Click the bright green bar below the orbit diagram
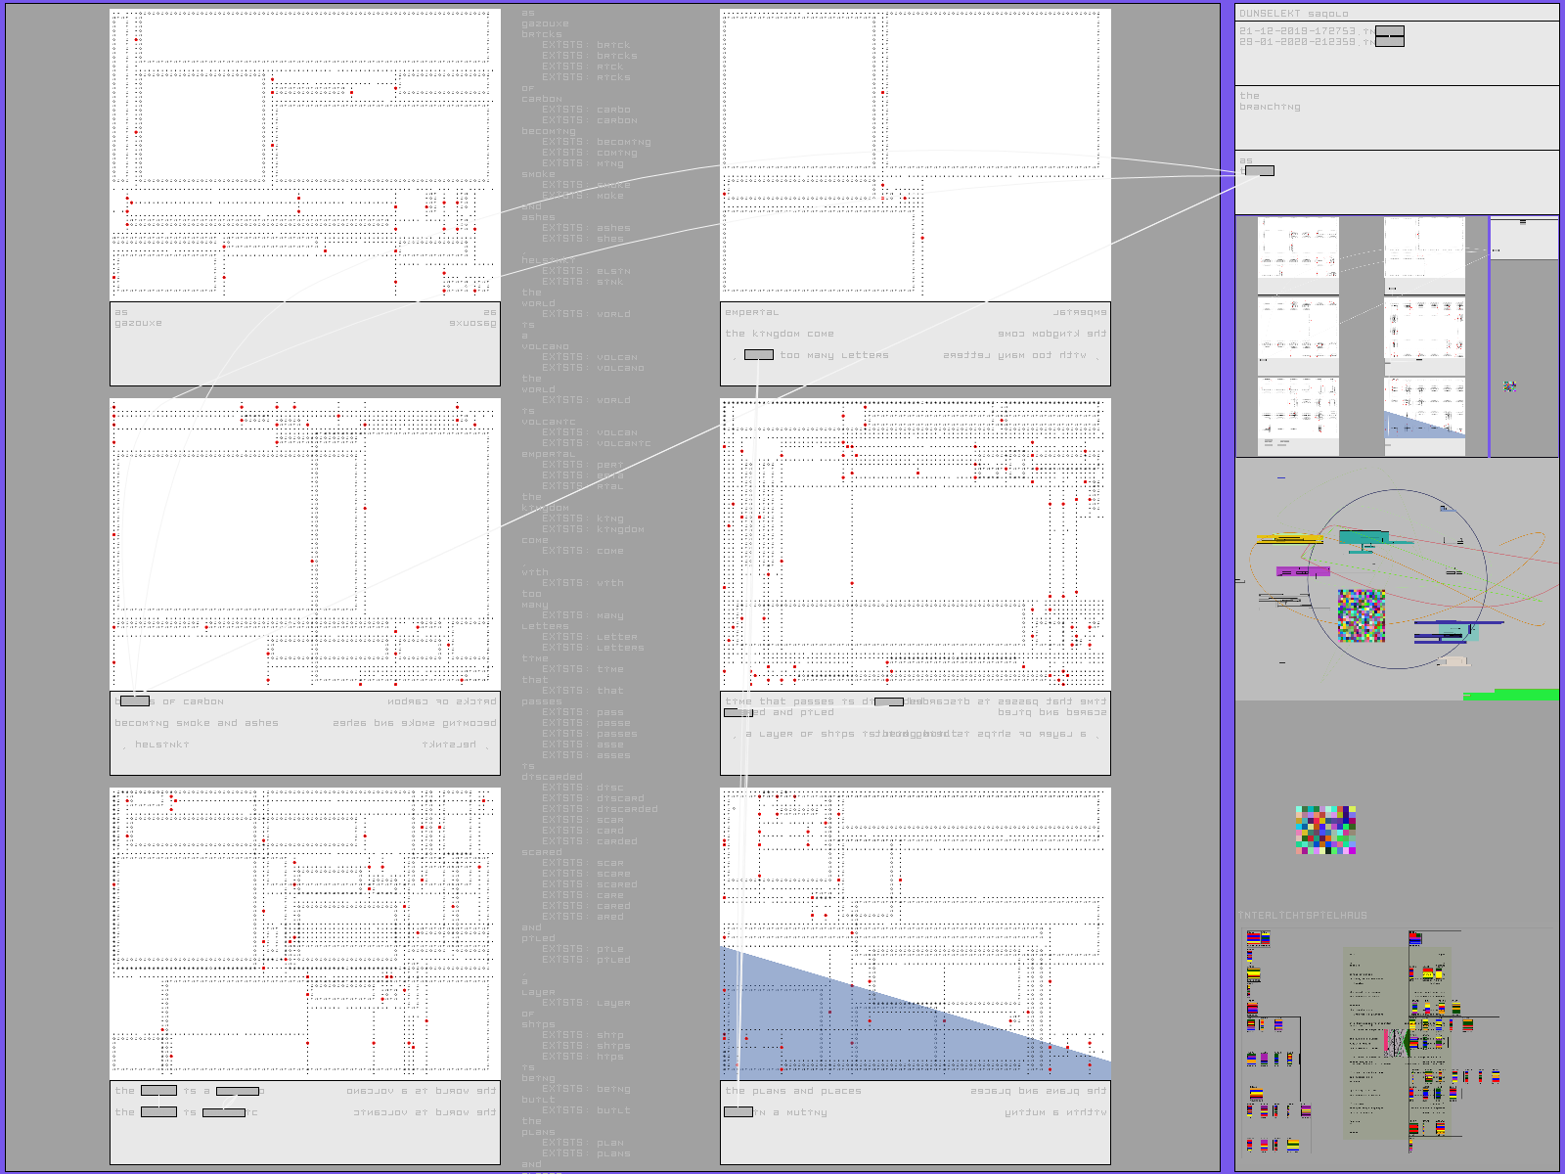Image resolution: width=1565 pixels, height=1174 pixels. click(1510, 695)
